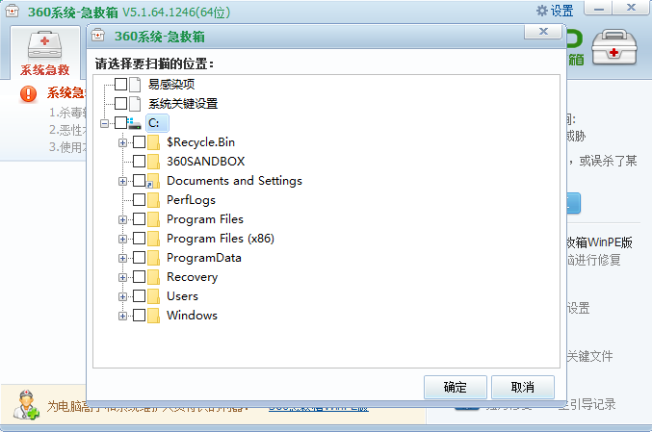Click the 易感染项 document icon
Screen dimensions: 652x432
click(x=135, y=85)
